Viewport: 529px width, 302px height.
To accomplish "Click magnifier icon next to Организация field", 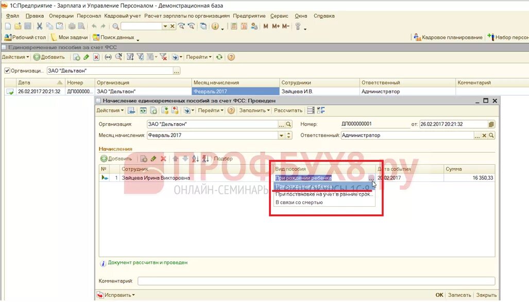I will [288, 124].
